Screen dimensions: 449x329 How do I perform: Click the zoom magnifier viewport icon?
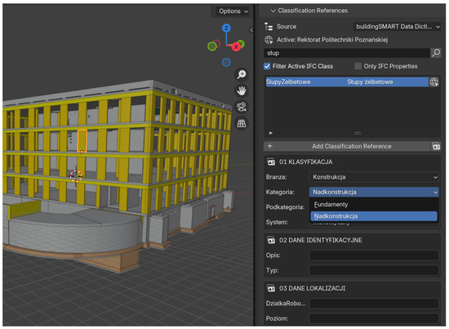click(x=242, y=74)
